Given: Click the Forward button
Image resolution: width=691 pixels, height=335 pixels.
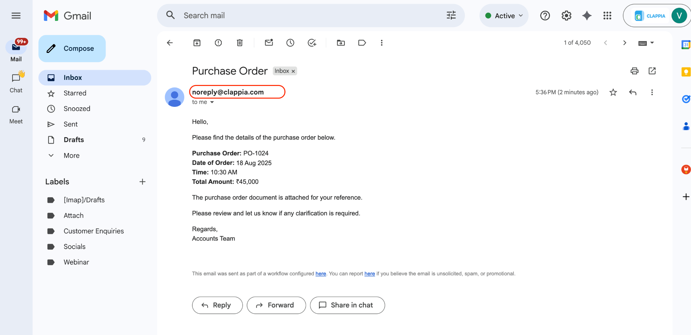Looking at the screenshot, I should point(276,305).
